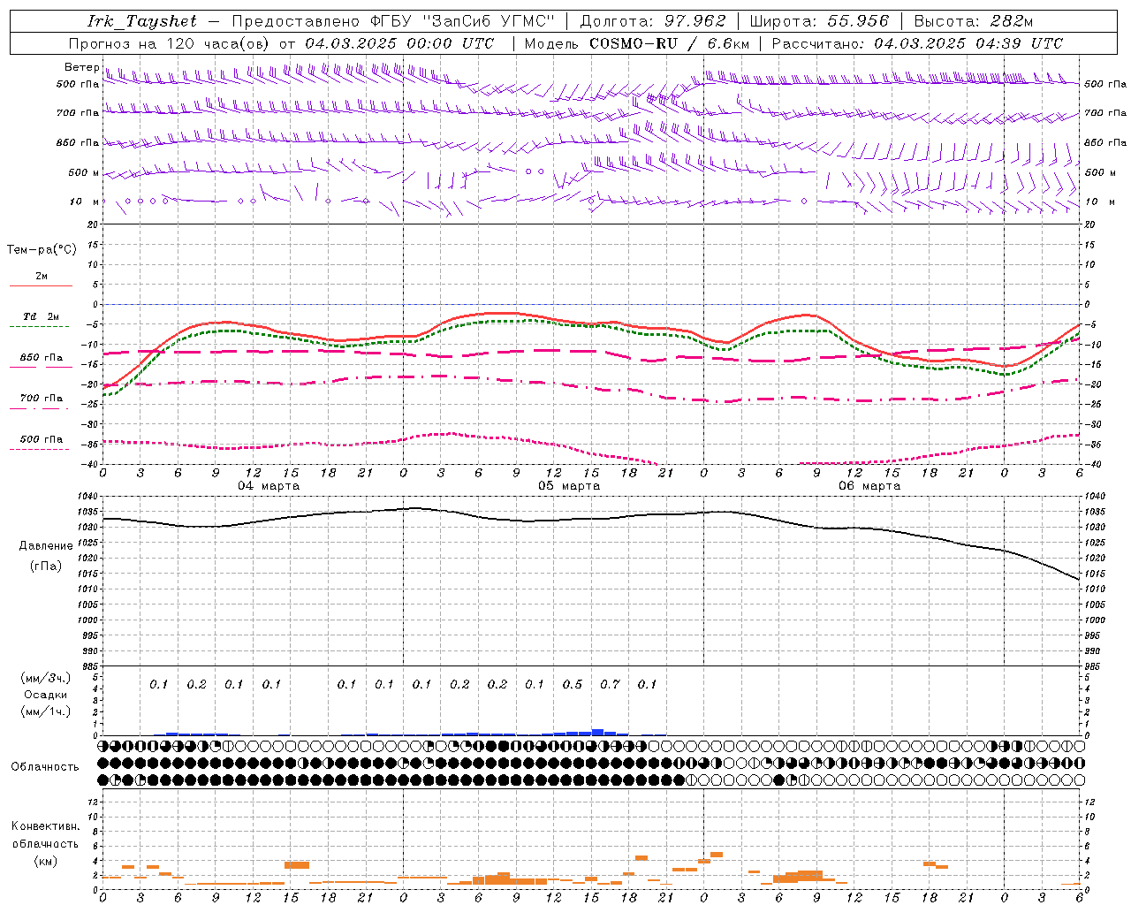The height and width of the screenshot is (905, 1131).
Task: Click the 'Td 2м' dew point legend entry
Action: 41,316
